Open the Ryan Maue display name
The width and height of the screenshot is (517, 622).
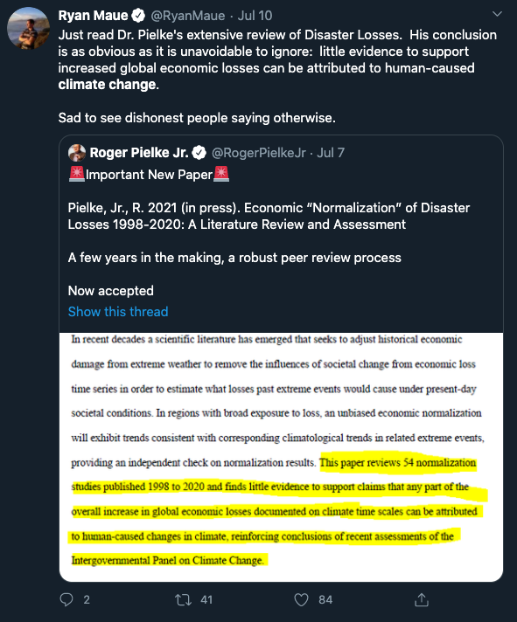click(x=94, y=16)
